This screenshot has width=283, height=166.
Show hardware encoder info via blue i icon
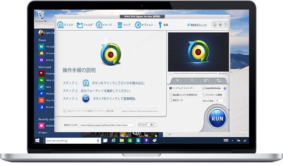[225, 88]
